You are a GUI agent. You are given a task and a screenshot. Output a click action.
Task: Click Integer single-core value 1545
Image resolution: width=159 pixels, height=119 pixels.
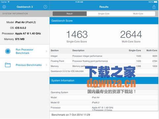[139, 56]
